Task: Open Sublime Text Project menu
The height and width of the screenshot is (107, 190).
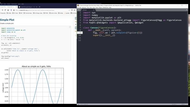Action: coord(100,7)
